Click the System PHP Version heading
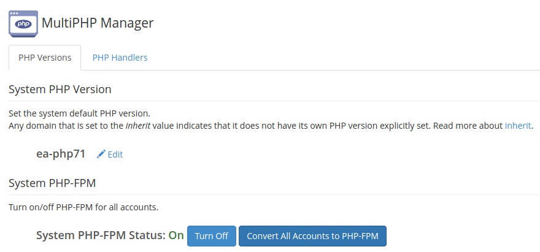Viewport: 540px width, 252px height. coord(60,90)
